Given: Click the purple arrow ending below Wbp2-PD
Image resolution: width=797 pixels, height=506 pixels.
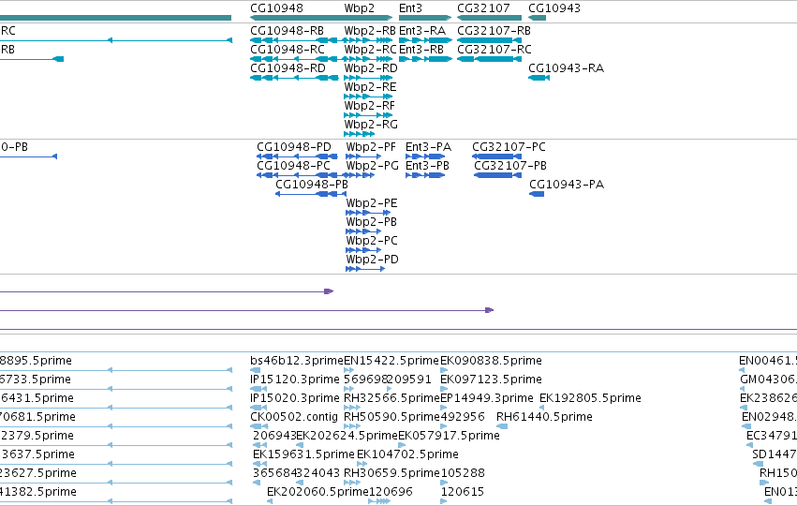Looking at the screenshot, I should pos(167,291).
